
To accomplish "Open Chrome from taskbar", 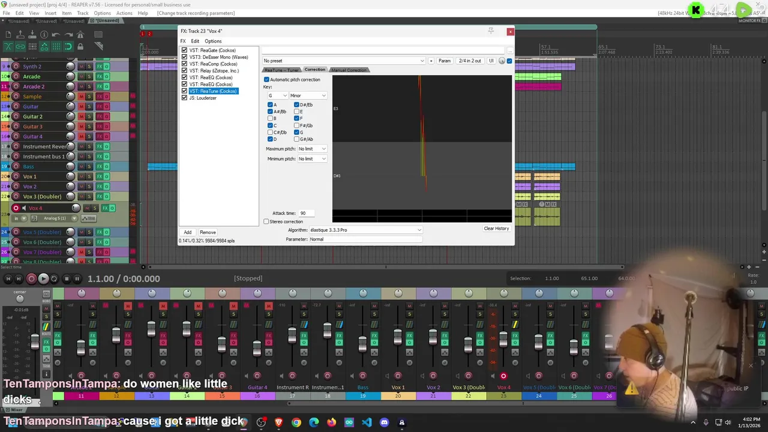I will point(296,422).
